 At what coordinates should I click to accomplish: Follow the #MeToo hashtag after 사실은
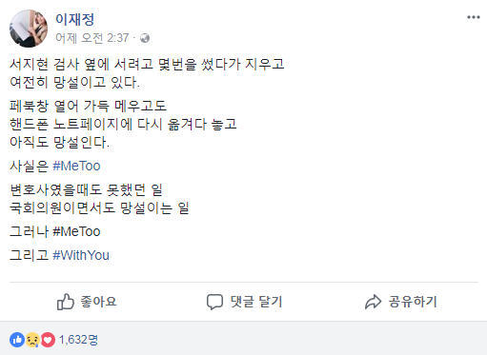pos(76,166)
